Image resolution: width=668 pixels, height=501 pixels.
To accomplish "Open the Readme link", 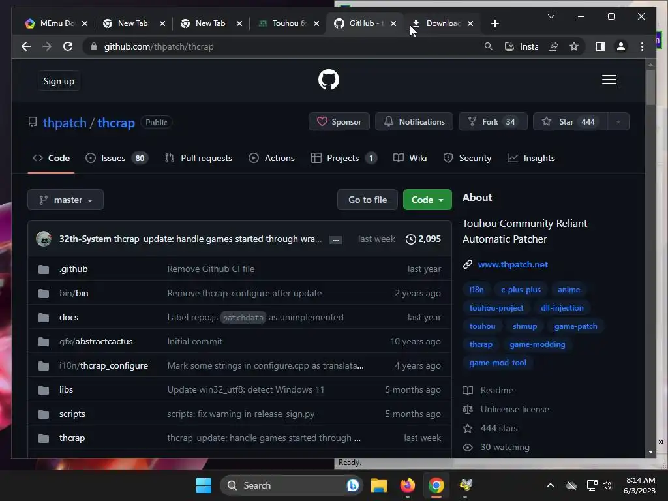I will [496, 390].
